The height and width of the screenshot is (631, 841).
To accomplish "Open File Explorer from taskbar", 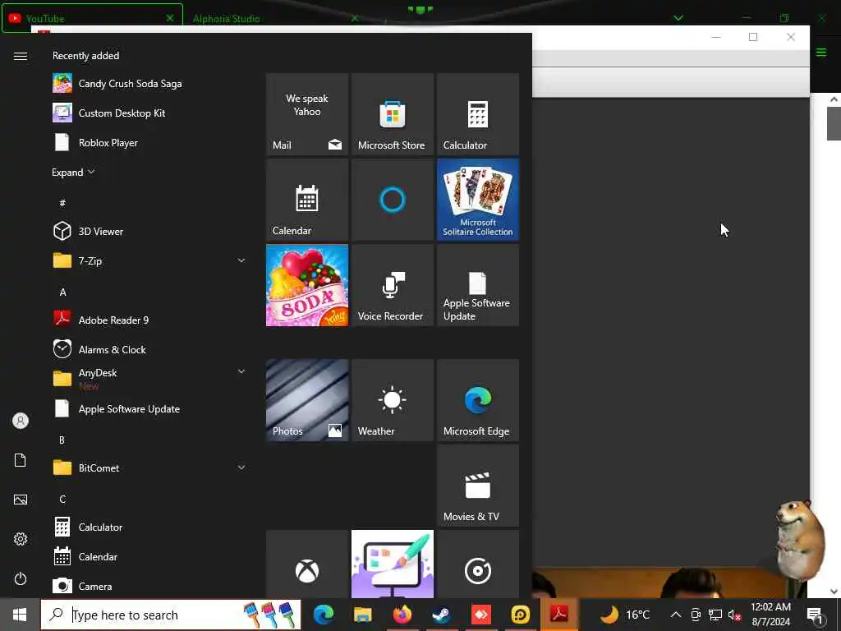I will [362, 615].
